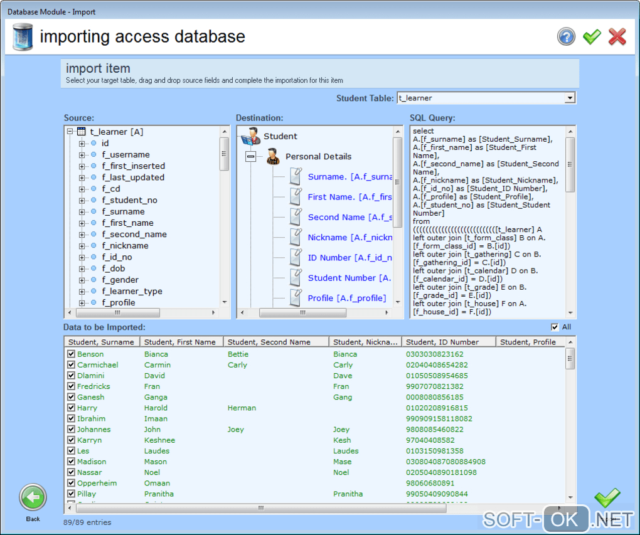
Task: Click the First Name field clipboard icon
Action: point(296,197)
